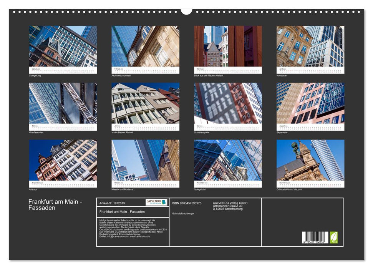Click the author name GabrieleRechberger
The width and height of the screenshot is (373, 269).
[x=183, y=213]
